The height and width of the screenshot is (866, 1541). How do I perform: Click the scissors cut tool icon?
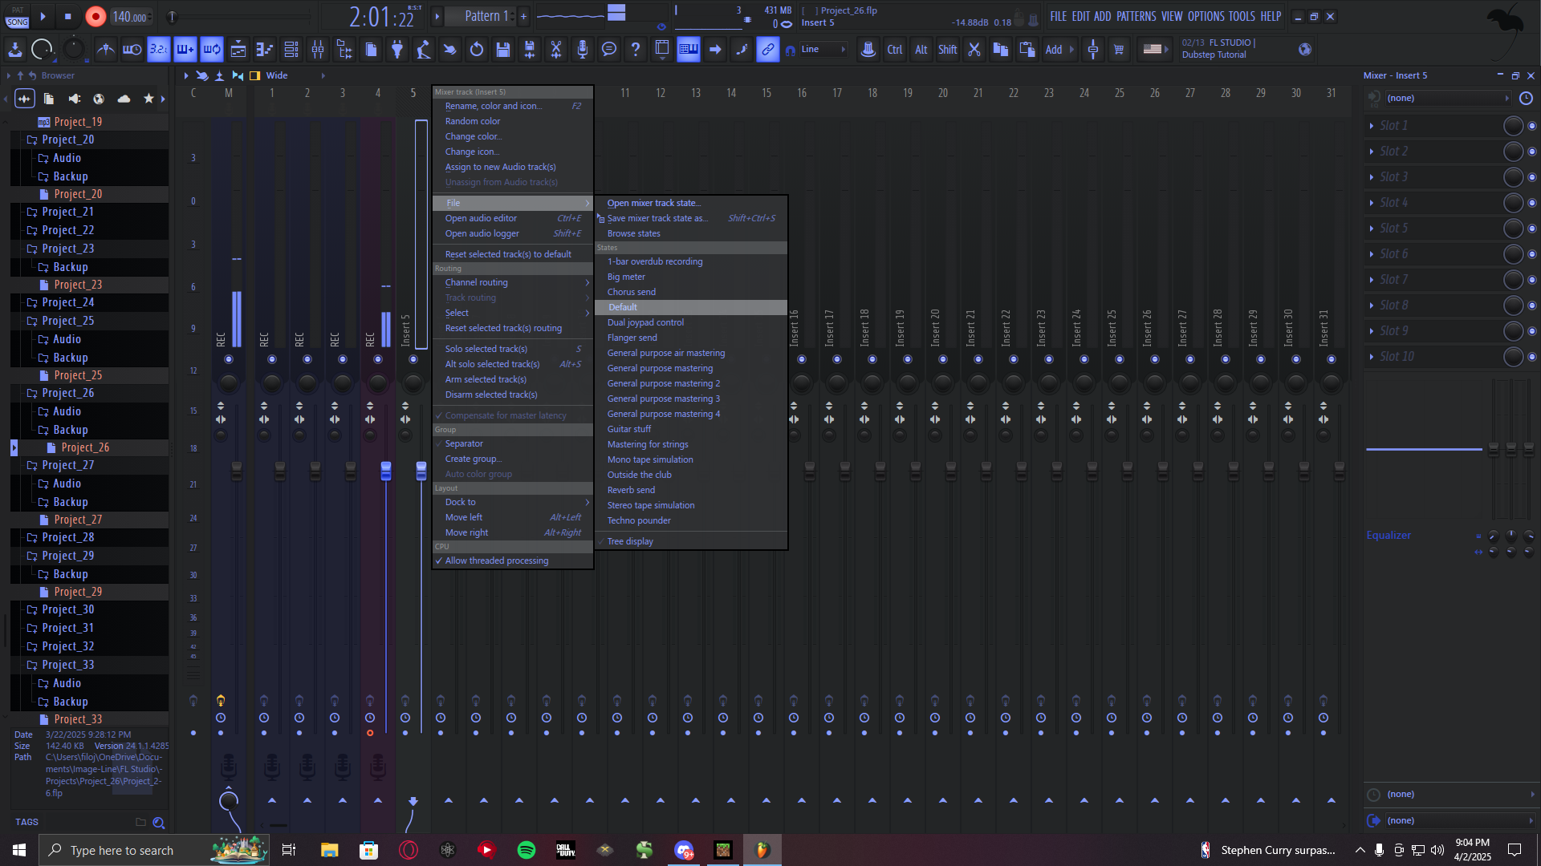555,50
